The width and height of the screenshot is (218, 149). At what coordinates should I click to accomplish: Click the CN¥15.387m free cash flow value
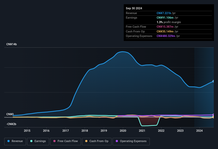(x=165, y=27)
